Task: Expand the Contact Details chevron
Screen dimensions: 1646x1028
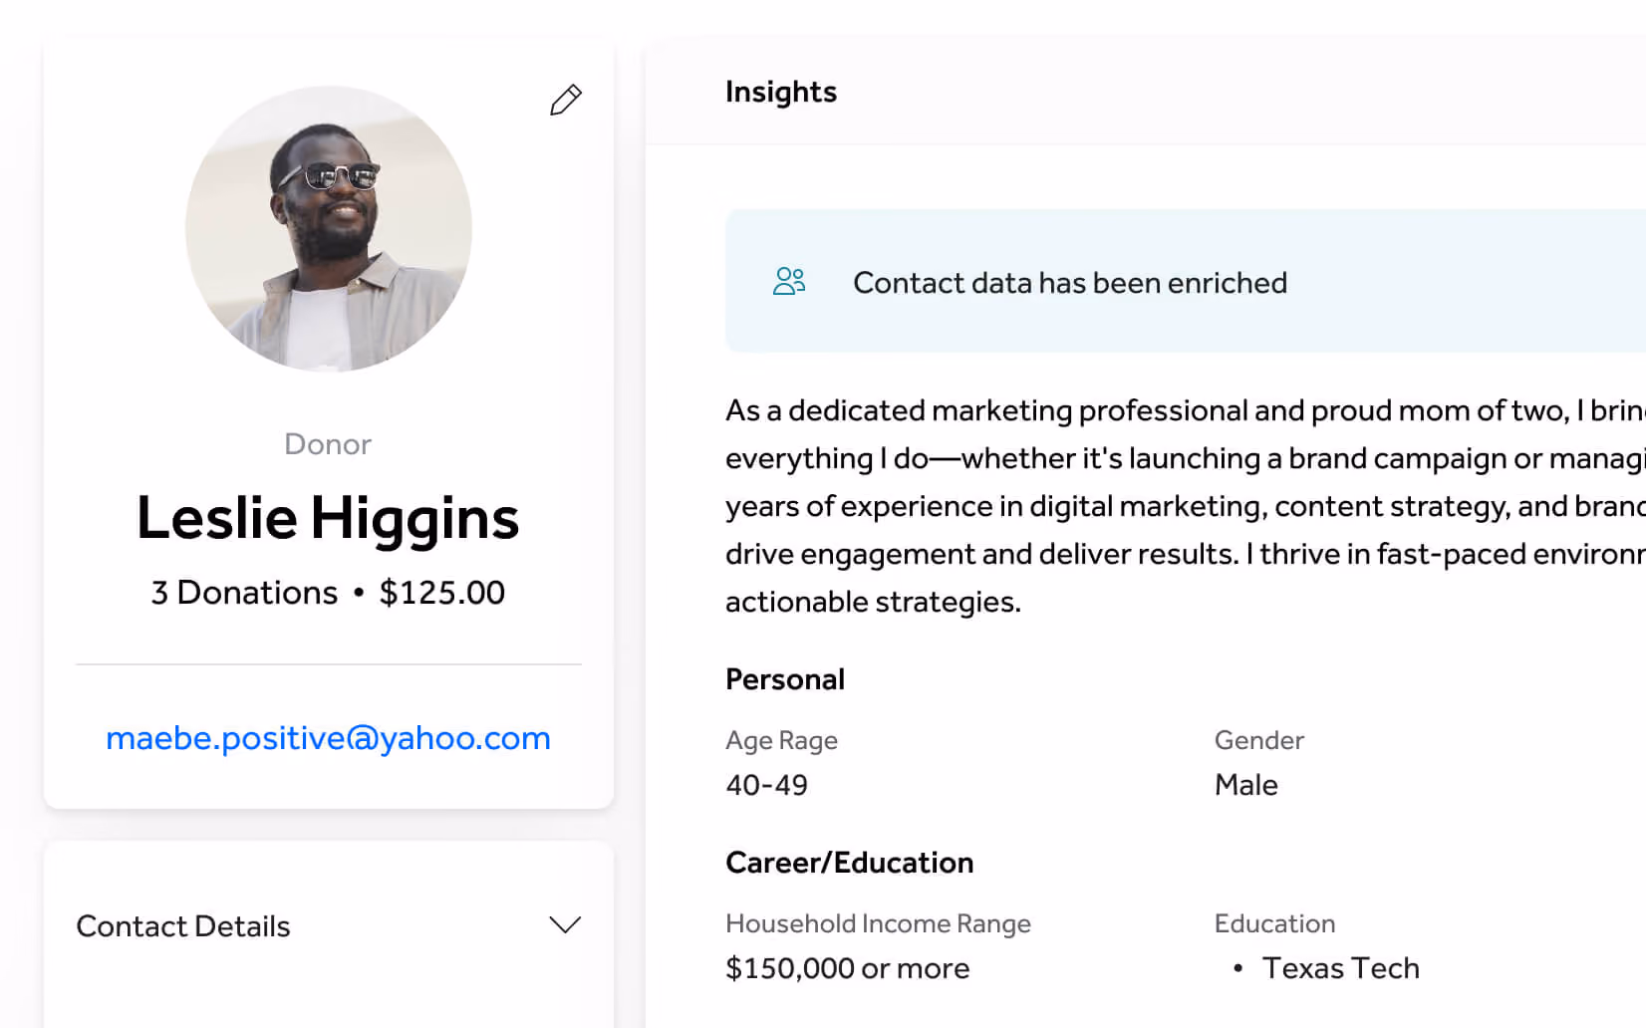Action: (x=565, y=925)
